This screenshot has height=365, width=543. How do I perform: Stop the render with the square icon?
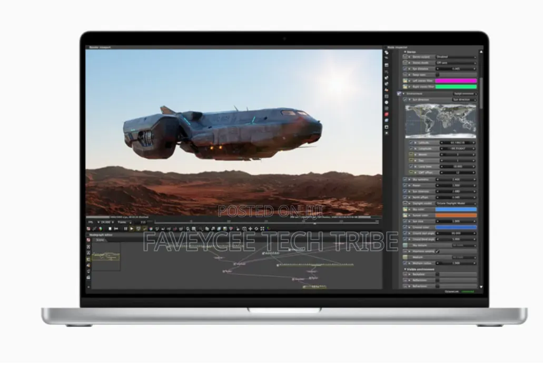click(110, 229)
